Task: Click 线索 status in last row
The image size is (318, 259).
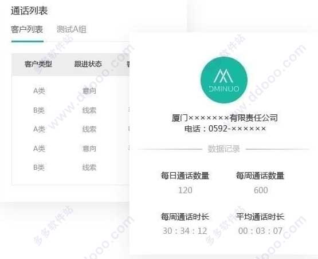Action: (89, 168)
